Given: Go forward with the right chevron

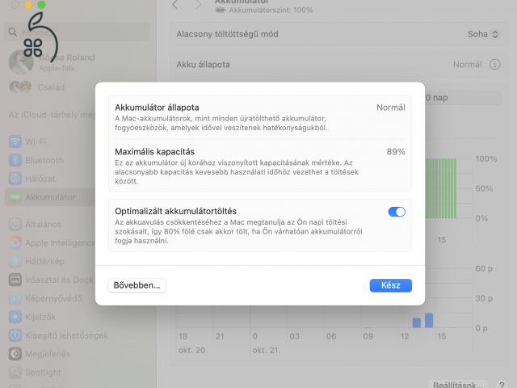Looking at the screenshot, I should click(198, 5).
